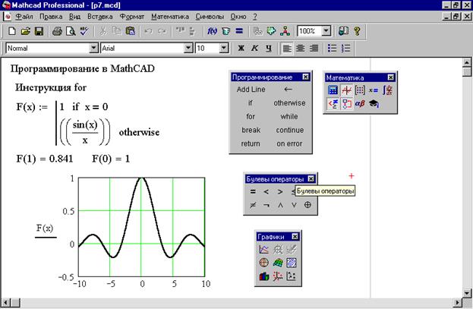This screenshot has width=473, height=309.
Task: Toggle bulleted list
Action: click(332, 49)
